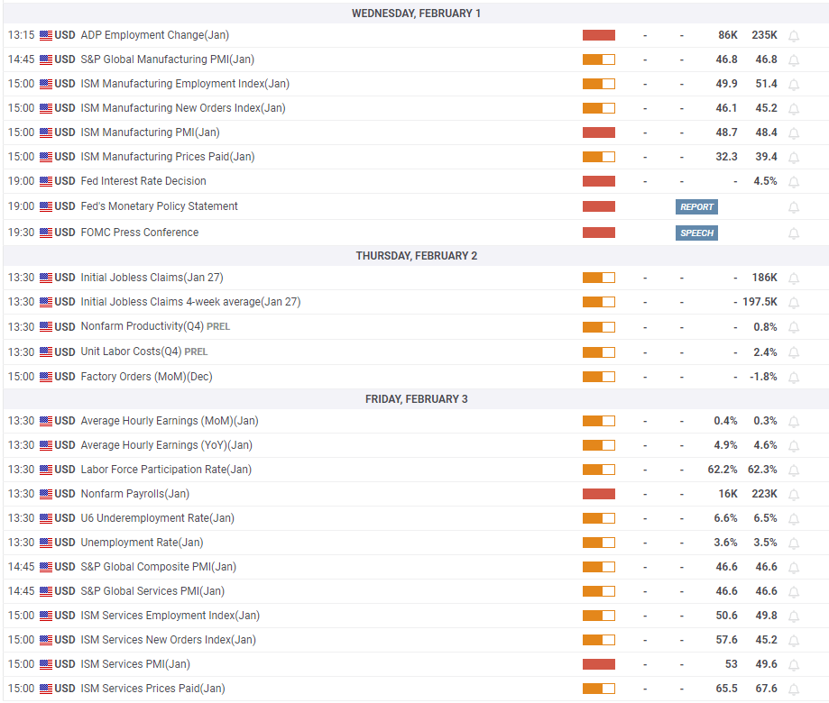Open Nonfarm Payrolls(Jan) event details
This screenshot has width=829, height=703.
pyautogui.click(x=134, y=493)
